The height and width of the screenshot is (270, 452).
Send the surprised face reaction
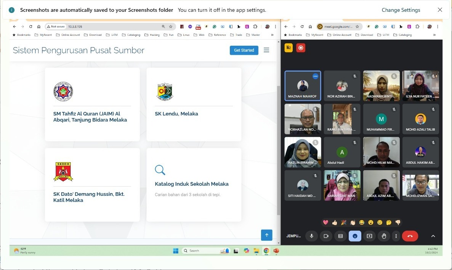click(x=371, y=222)
